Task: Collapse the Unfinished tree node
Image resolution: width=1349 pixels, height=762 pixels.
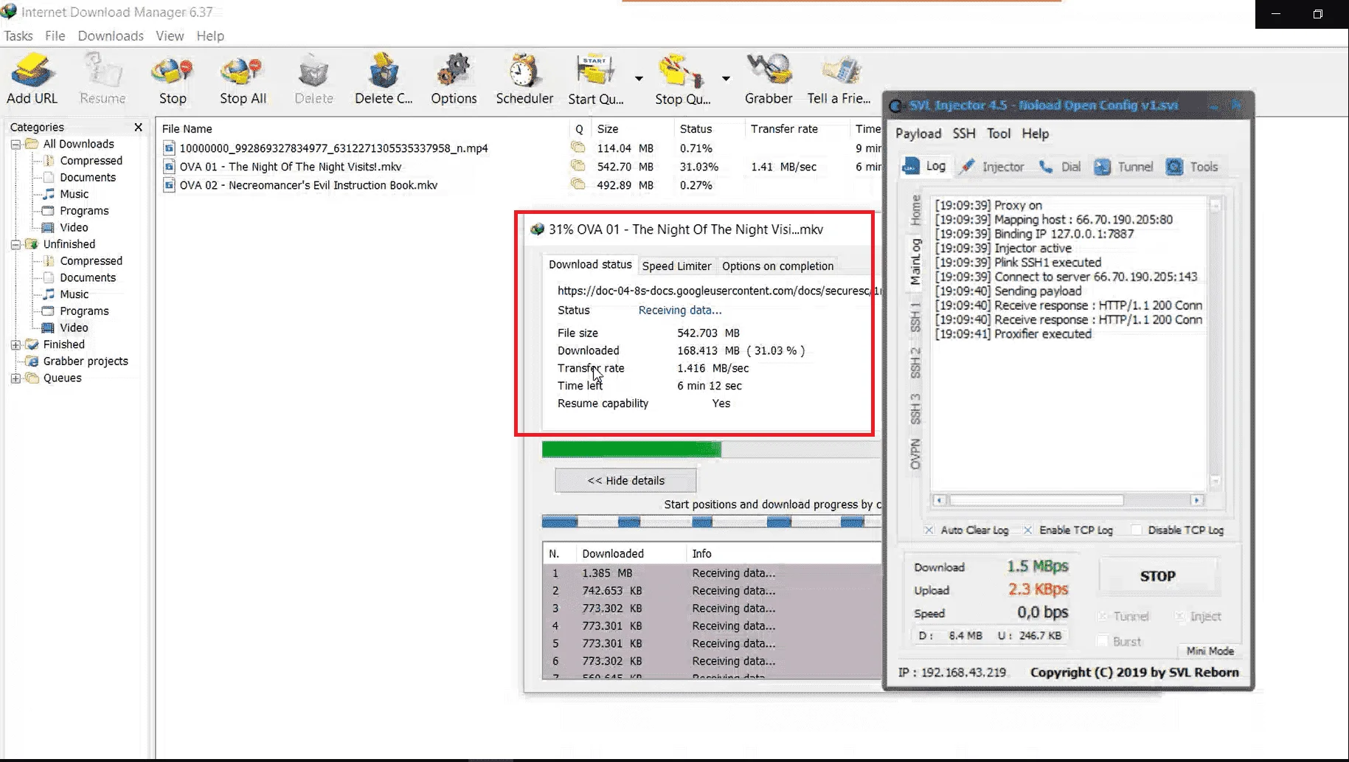Action: click(15, 244)
